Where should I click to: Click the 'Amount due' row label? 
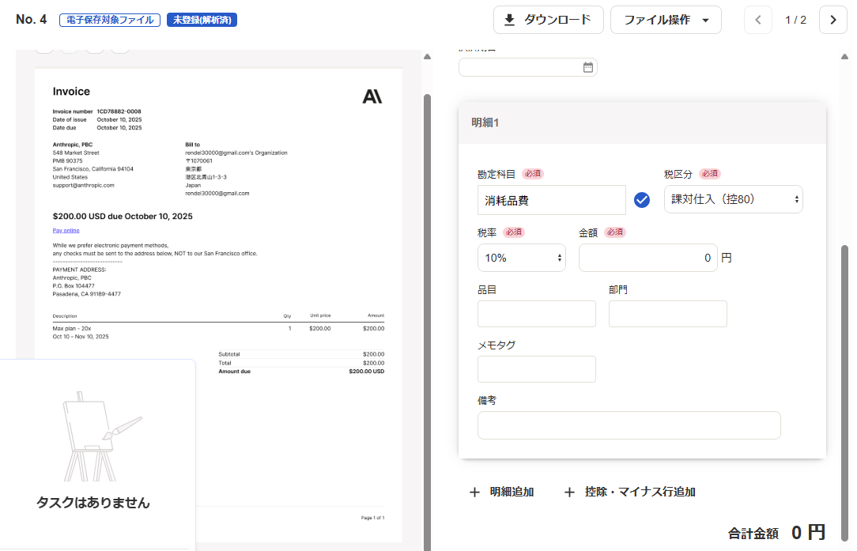point(235,372)
